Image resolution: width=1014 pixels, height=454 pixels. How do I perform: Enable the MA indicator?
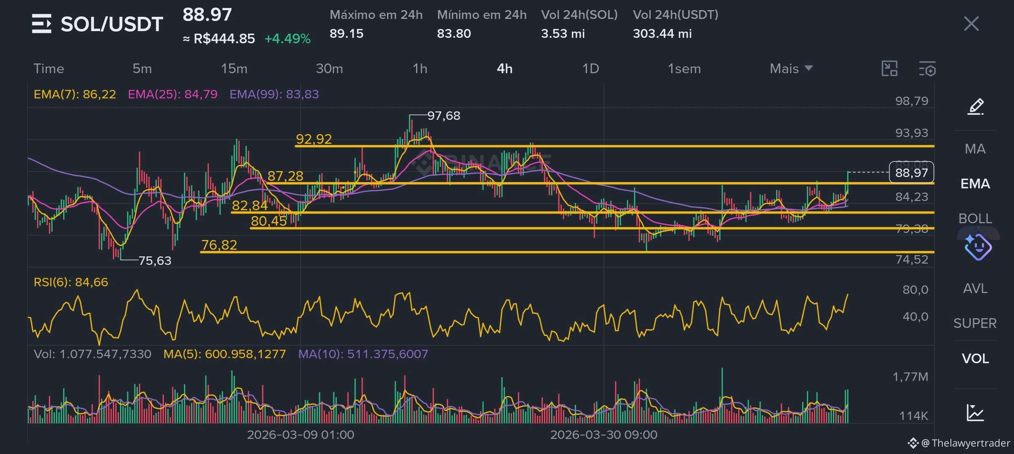pos(975,149)
